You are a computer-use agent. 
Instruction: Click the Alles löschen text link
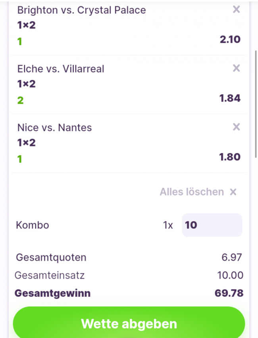(x=192, y=192)
